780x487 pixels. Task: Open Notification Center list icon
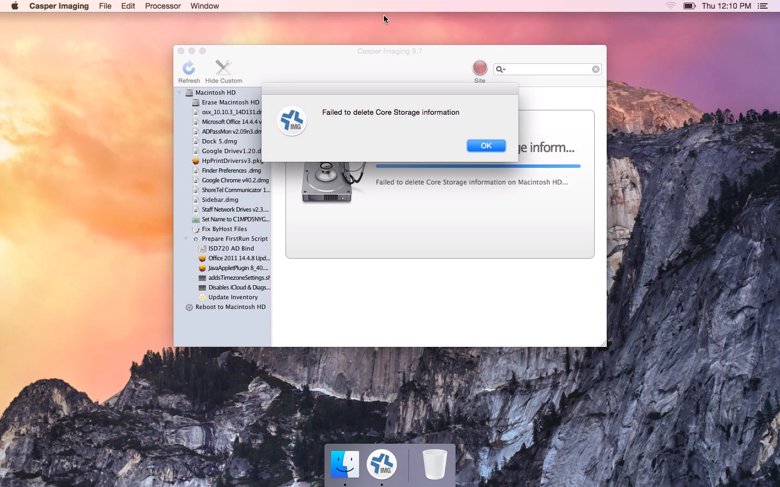pos(763,6)
